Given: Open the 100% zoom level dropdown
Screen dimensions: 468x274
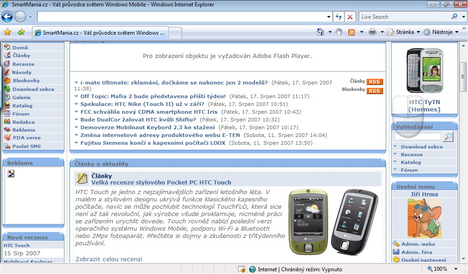Looking at the screenshot, I should pos(456,269).
